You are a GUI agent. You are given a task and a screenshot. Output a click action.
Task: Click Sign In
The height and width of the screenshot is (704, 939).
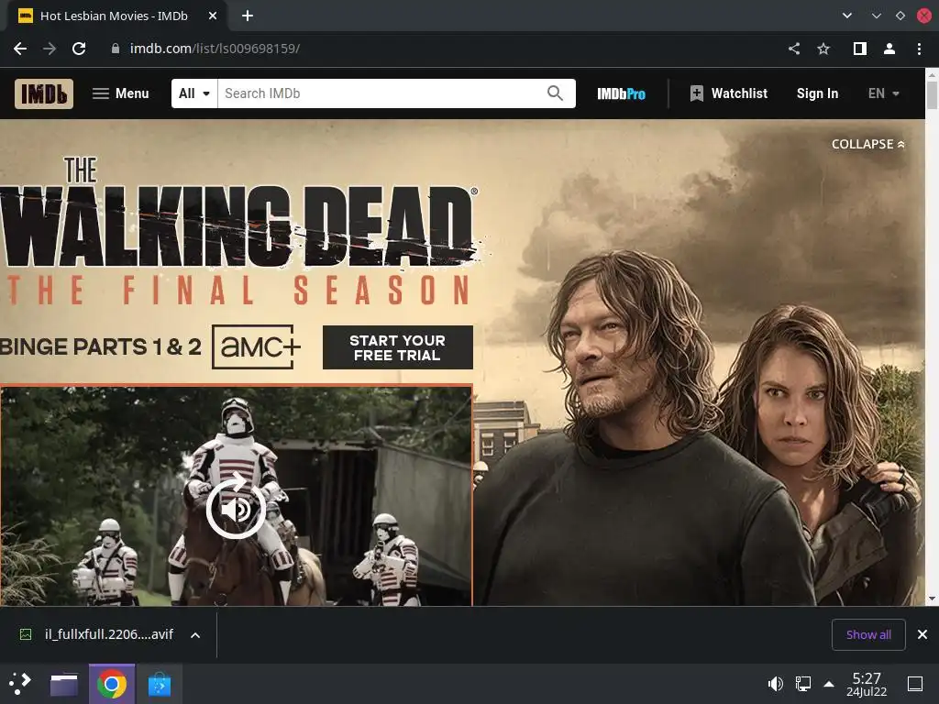[817, 93]
